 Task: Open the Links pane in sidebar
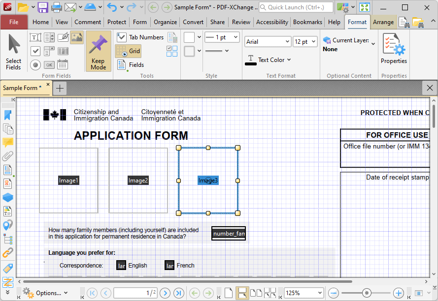click(8, 253)
